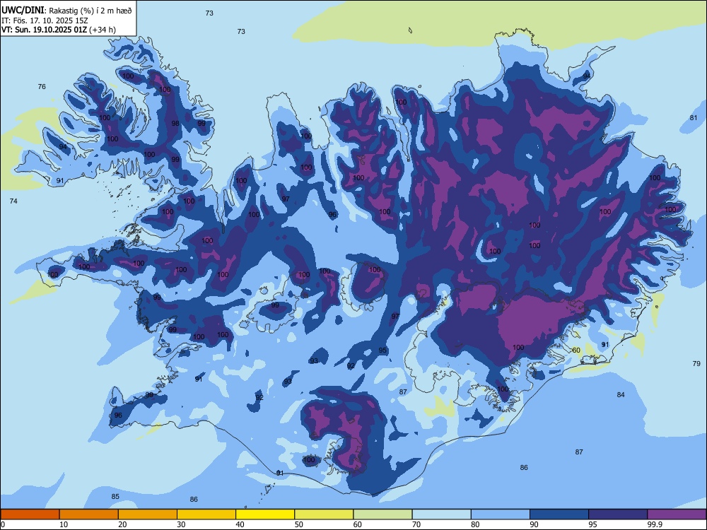Click the orange 10–20 legend swatch
This screenshot has width=707, height=530.
click(x=89, y=514)
